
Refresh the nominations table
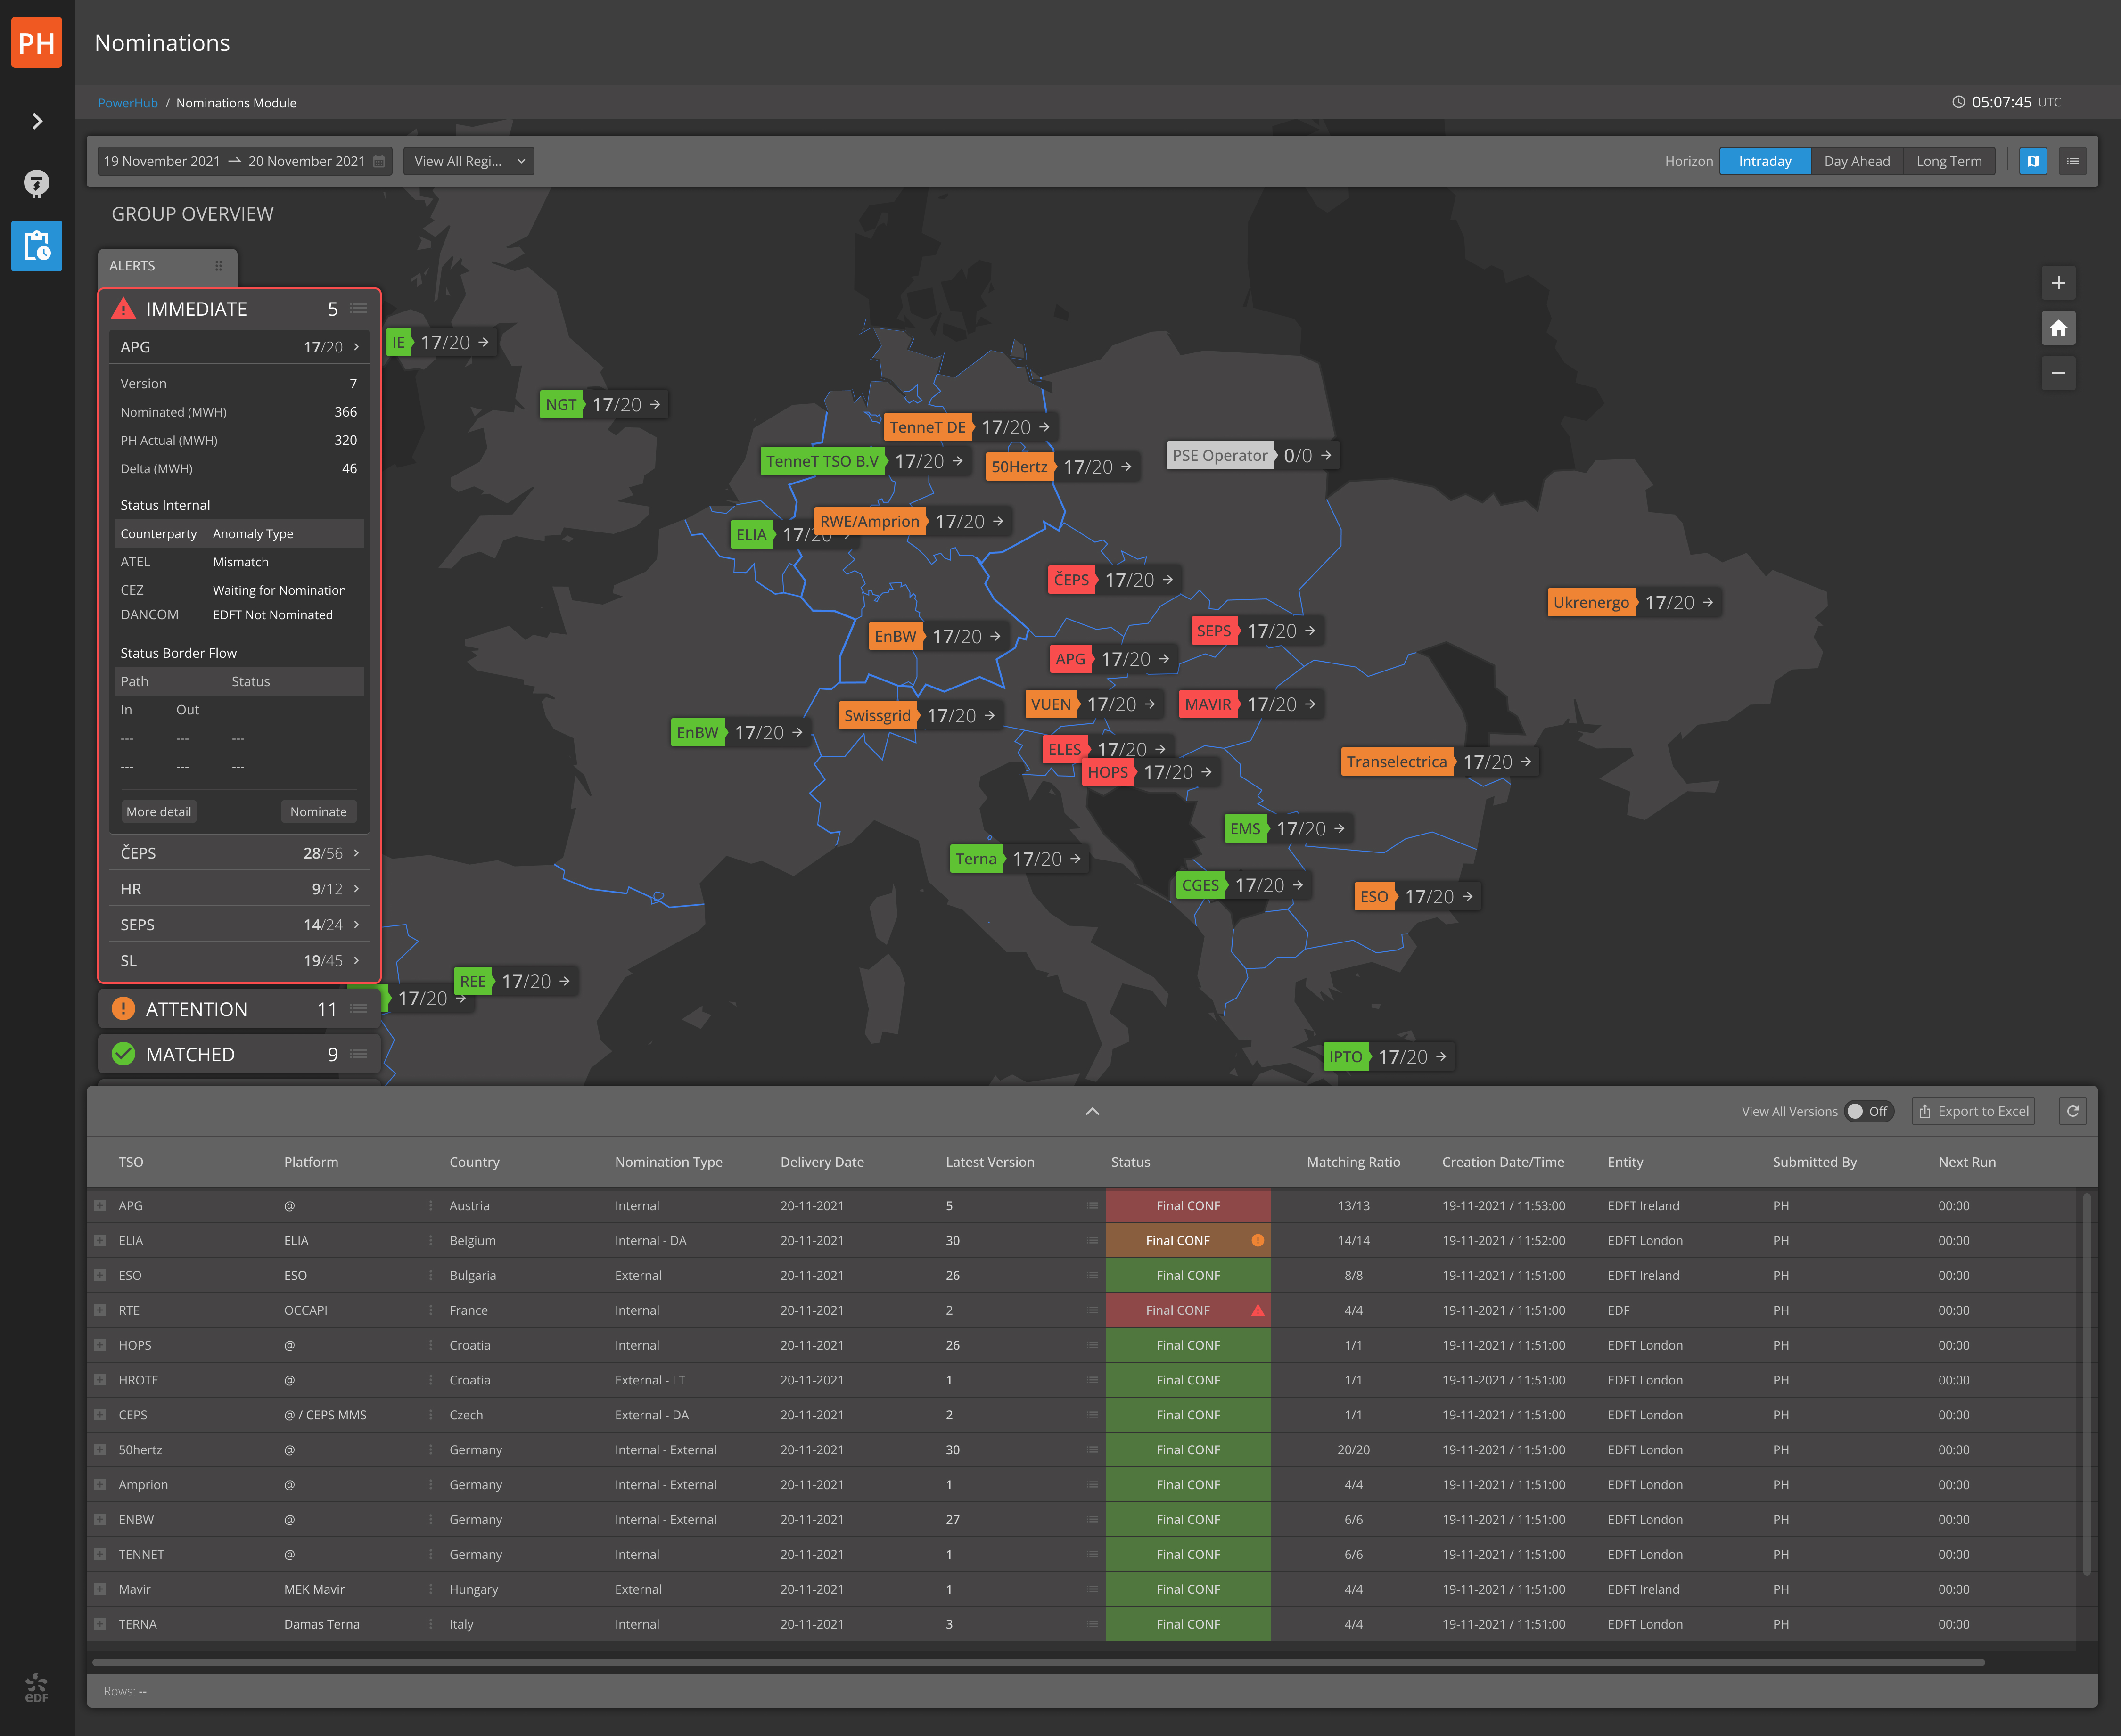(x=2073, y=1111)
